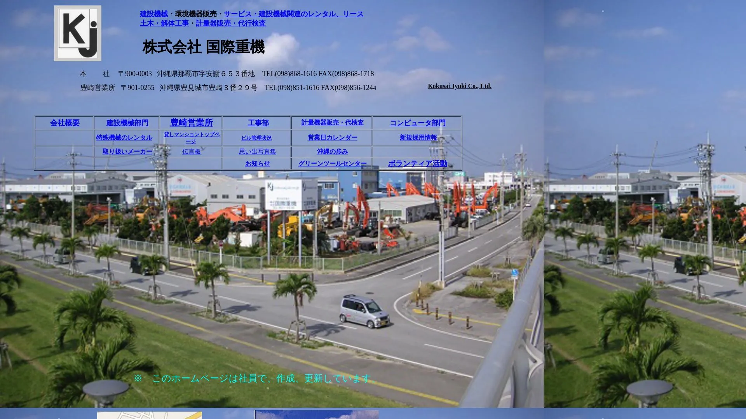The height and width of the screenshot is (419, 746).
Task: Click the map thumbnail at page bottom
Action: pyautogui.click(x=150, y=415)
